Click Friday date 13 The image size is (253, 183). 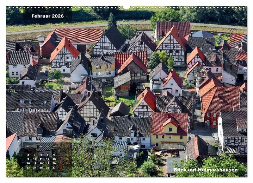(x=54, y=159)
